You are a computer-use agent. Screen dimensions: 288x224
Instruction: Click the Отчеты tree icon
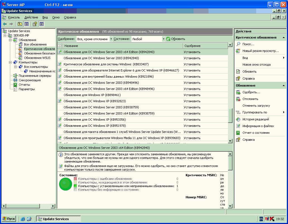click(15, 85)
